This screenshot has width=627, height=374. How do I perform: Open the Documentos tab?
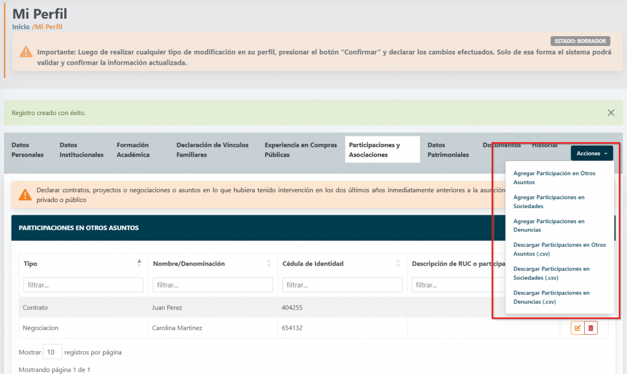(x=501, y=145)
